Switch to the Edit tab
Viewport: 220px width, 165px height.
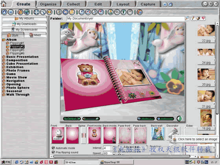(98, 4)
